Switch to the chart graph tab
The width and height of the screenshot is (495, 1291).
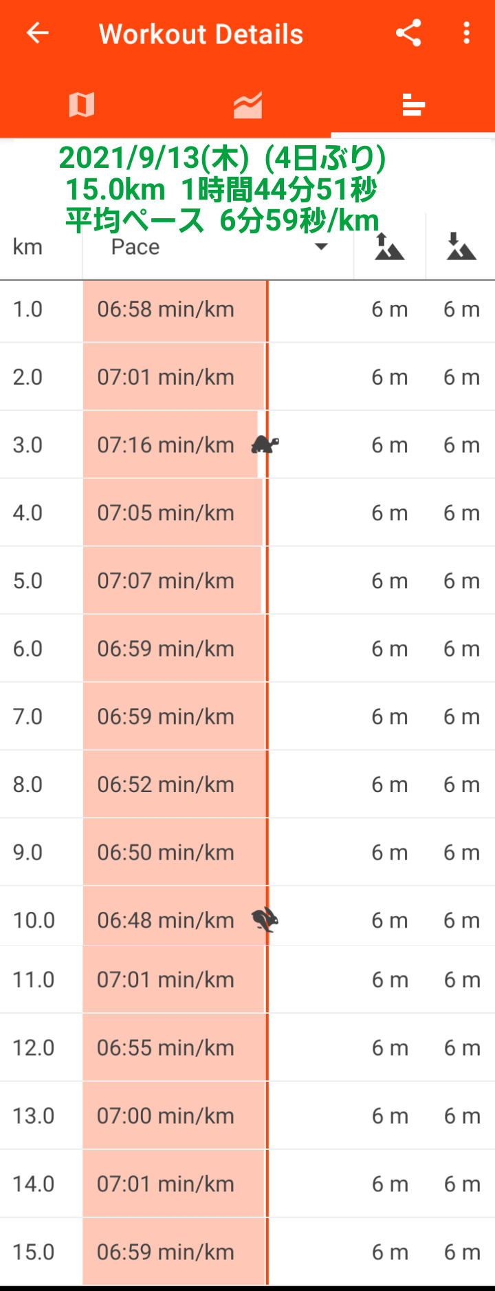pyautogui.click(x=247, y=105)
